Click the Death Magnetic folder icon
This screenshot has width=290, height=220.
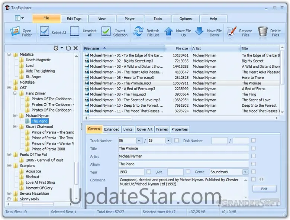pos(22,60)
